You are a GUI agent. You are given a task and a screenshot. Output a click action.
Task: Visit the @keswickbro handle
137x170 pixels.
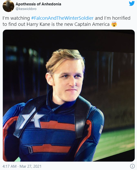coord(26,9)
